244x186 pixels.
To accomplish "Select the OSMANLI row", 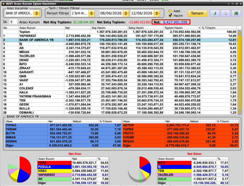I will tap(120, 113).
